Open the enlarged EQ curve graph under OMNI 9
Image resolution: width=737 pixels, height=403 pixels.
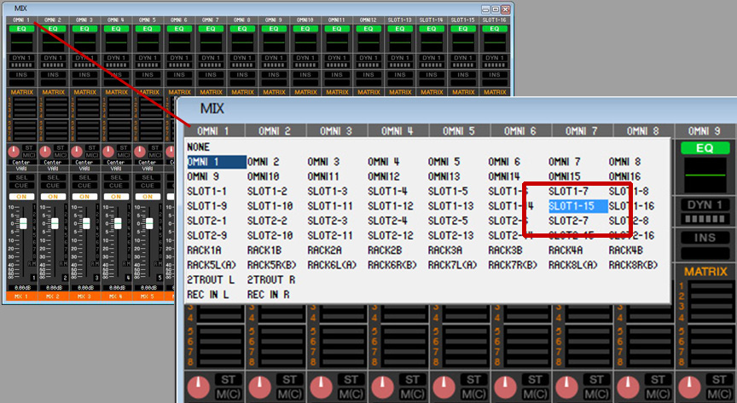click(705, 175)
